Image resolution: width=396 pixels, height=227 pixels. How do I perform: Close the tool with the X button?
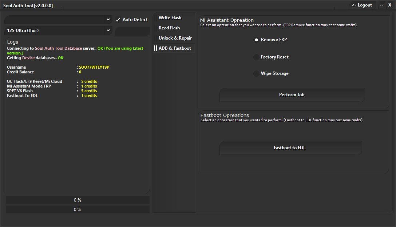pyautogui.click(x=390, y=5)
